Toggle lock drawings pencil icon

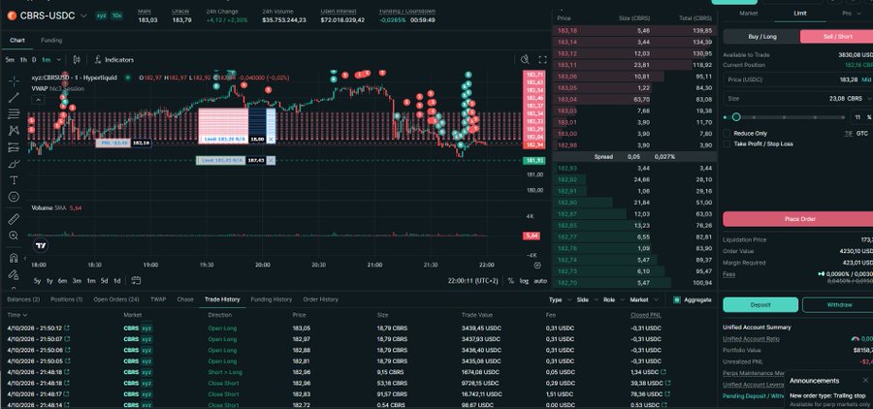[x=14, y=274]
